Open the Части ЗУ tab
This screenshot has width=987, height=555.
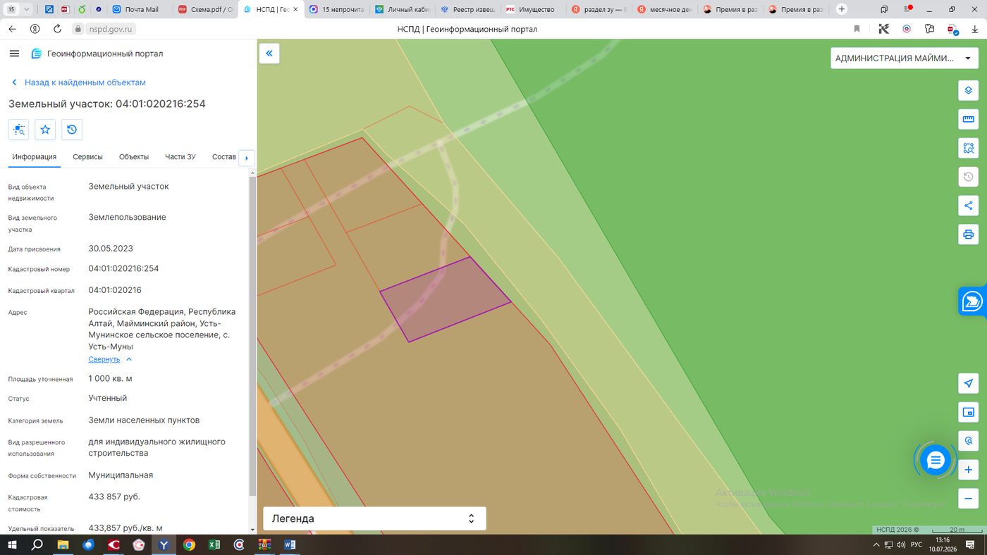[x=180, y=157]
